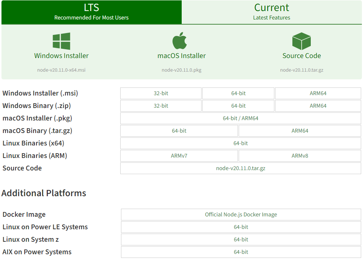Download Windows Binary (.zip) 64-bit
This screenshot has height=259, width=363.
[x=238, y=106]
